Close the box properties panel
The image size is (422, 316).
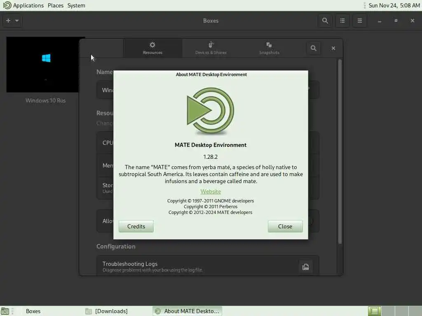pyautogui.click(x=333, y=48)
